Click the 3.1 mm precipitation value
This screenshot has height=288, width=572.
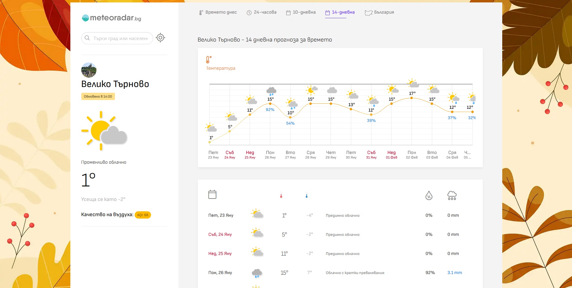(454, 273)
